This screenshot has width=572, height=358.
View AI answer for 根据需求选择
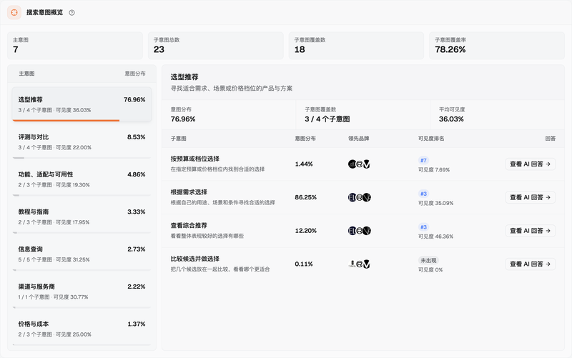coord(530,197)
